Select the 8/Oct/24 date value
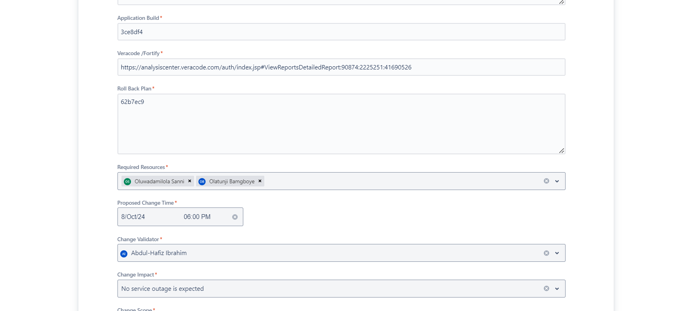This screenshot has height=311, width=685. point(133,217)
